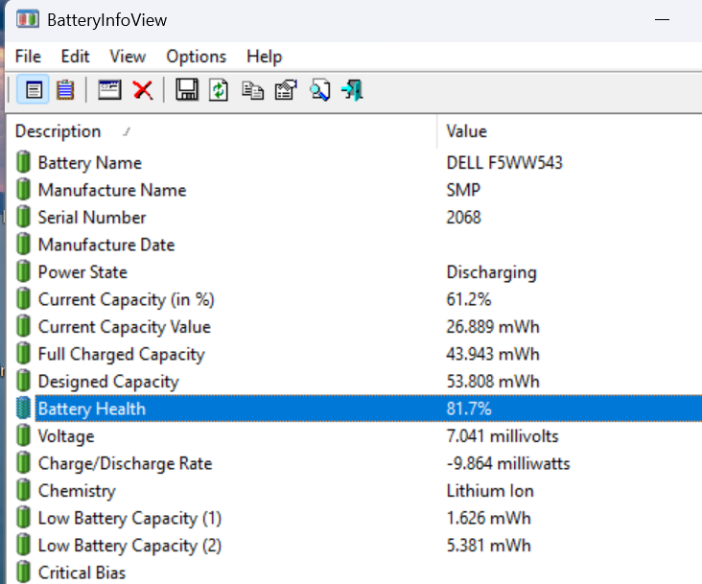Switch to Show Battery Log view

65,90
